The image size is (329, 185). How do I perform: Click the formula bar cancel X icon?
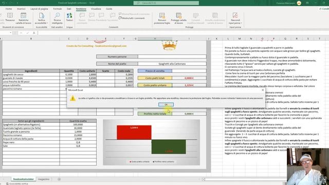21,33
